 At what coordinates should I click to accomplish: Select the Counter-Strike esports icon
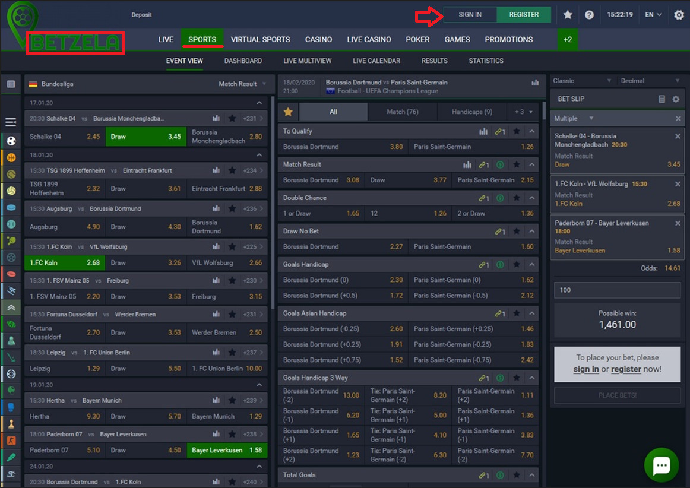coord(11,441)
